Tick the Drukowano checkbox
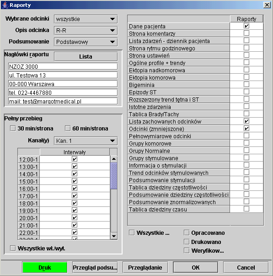Image resolution: width=273 pixels, height=276 pixels. [x=187, y=242]
